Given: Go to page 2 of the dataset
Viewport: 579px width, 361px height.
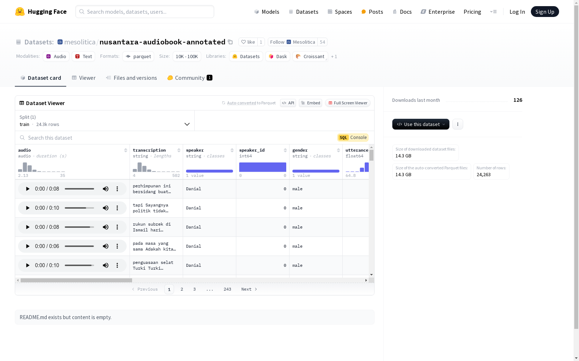Looking at the screenshot, I should tap(182, 289).
